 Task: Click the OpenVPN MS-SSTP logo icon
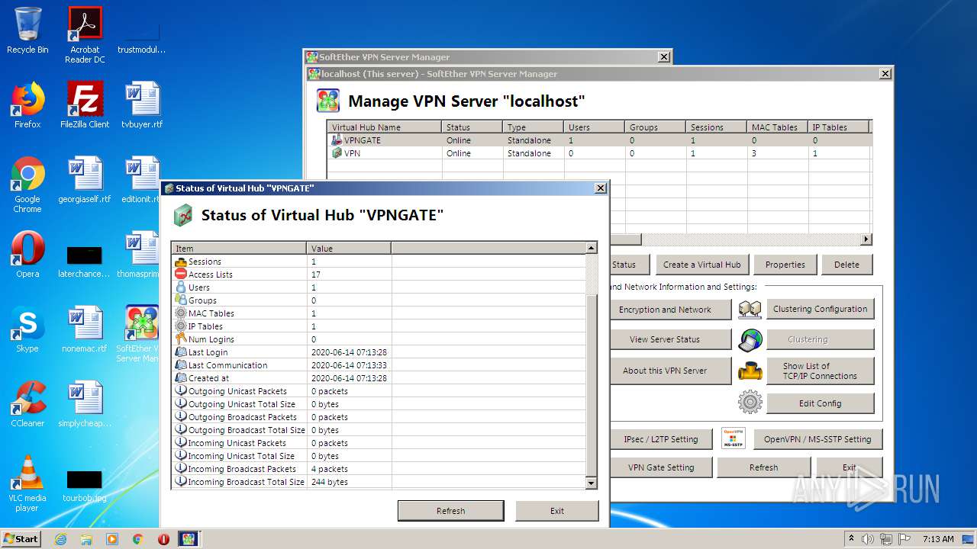pyautogui.click(x=733, y=439)
